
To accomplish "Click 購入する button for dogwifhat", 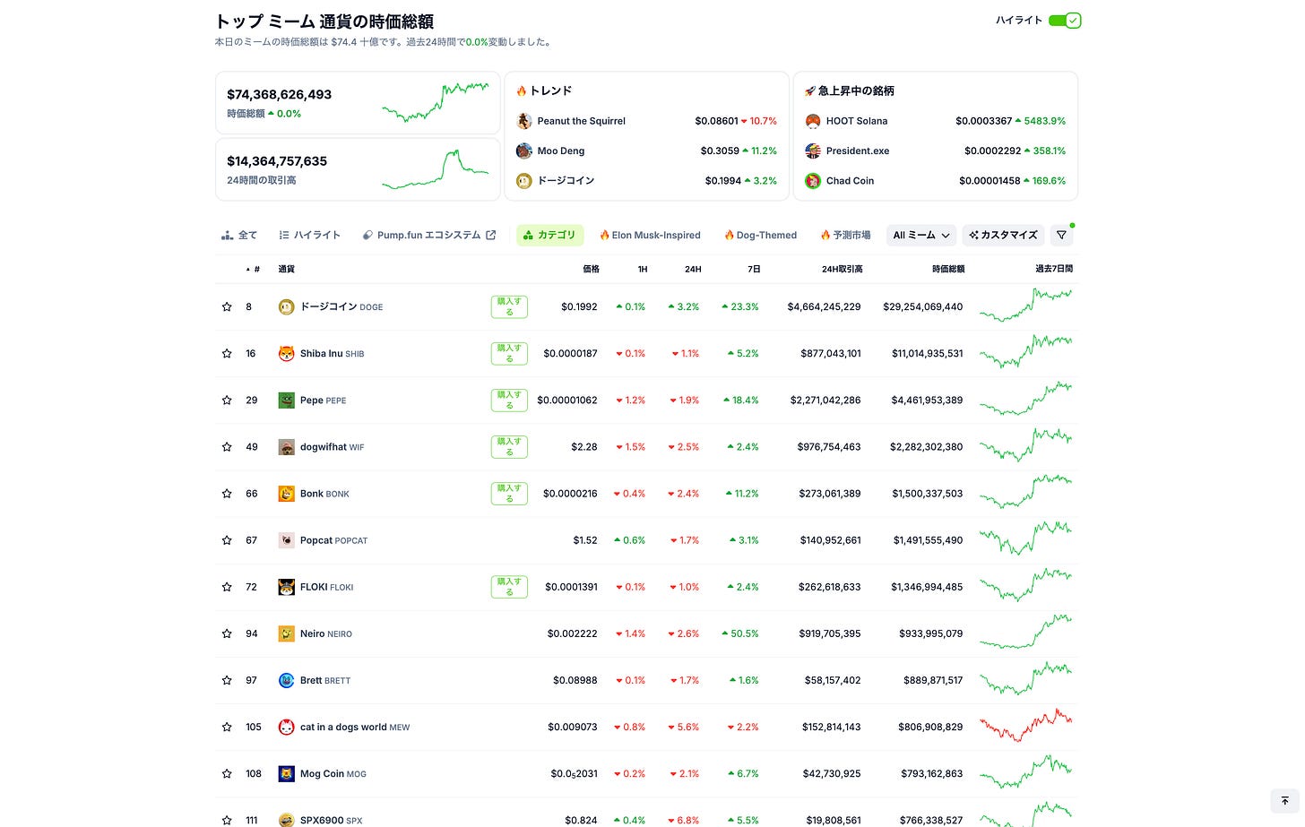I will pos(509,447).
